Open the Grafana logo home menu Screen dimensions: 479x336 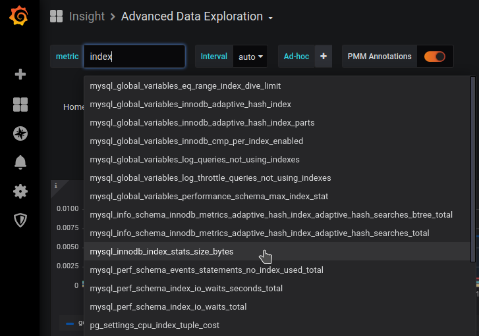[19, 15]
